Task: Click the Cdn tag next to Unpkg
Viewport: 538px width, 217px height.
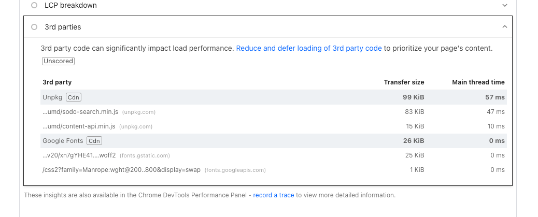Action: [74, 97]
